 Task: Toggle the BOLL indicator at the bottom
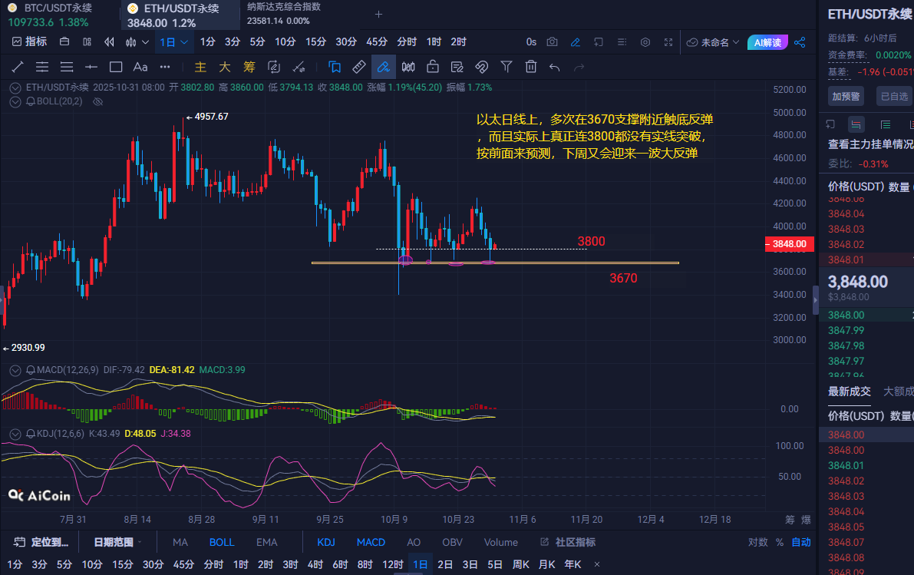pyautogui.click(x=222, y=542)
